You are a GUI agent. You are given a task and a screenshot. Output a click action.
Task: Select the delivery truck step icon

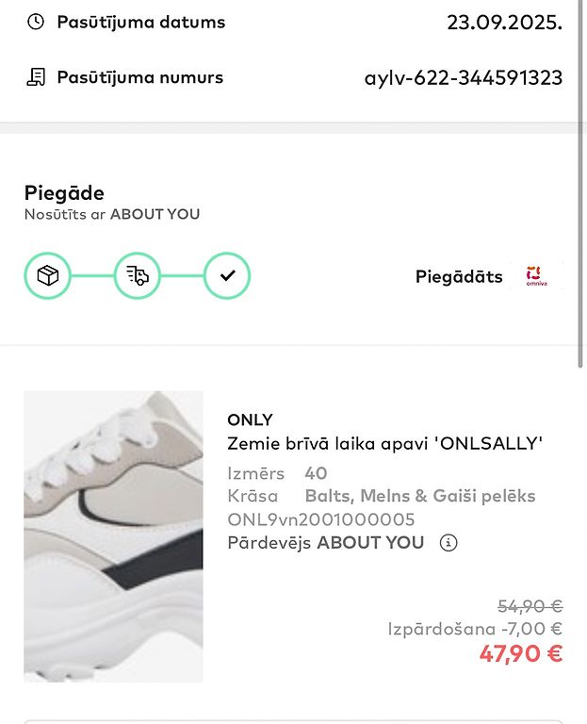138,276
